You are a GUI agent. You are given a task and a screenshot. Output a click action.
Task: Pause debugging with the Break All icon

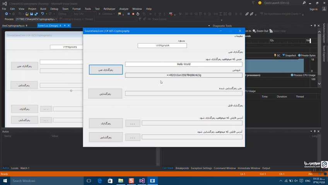click(128, 14)
